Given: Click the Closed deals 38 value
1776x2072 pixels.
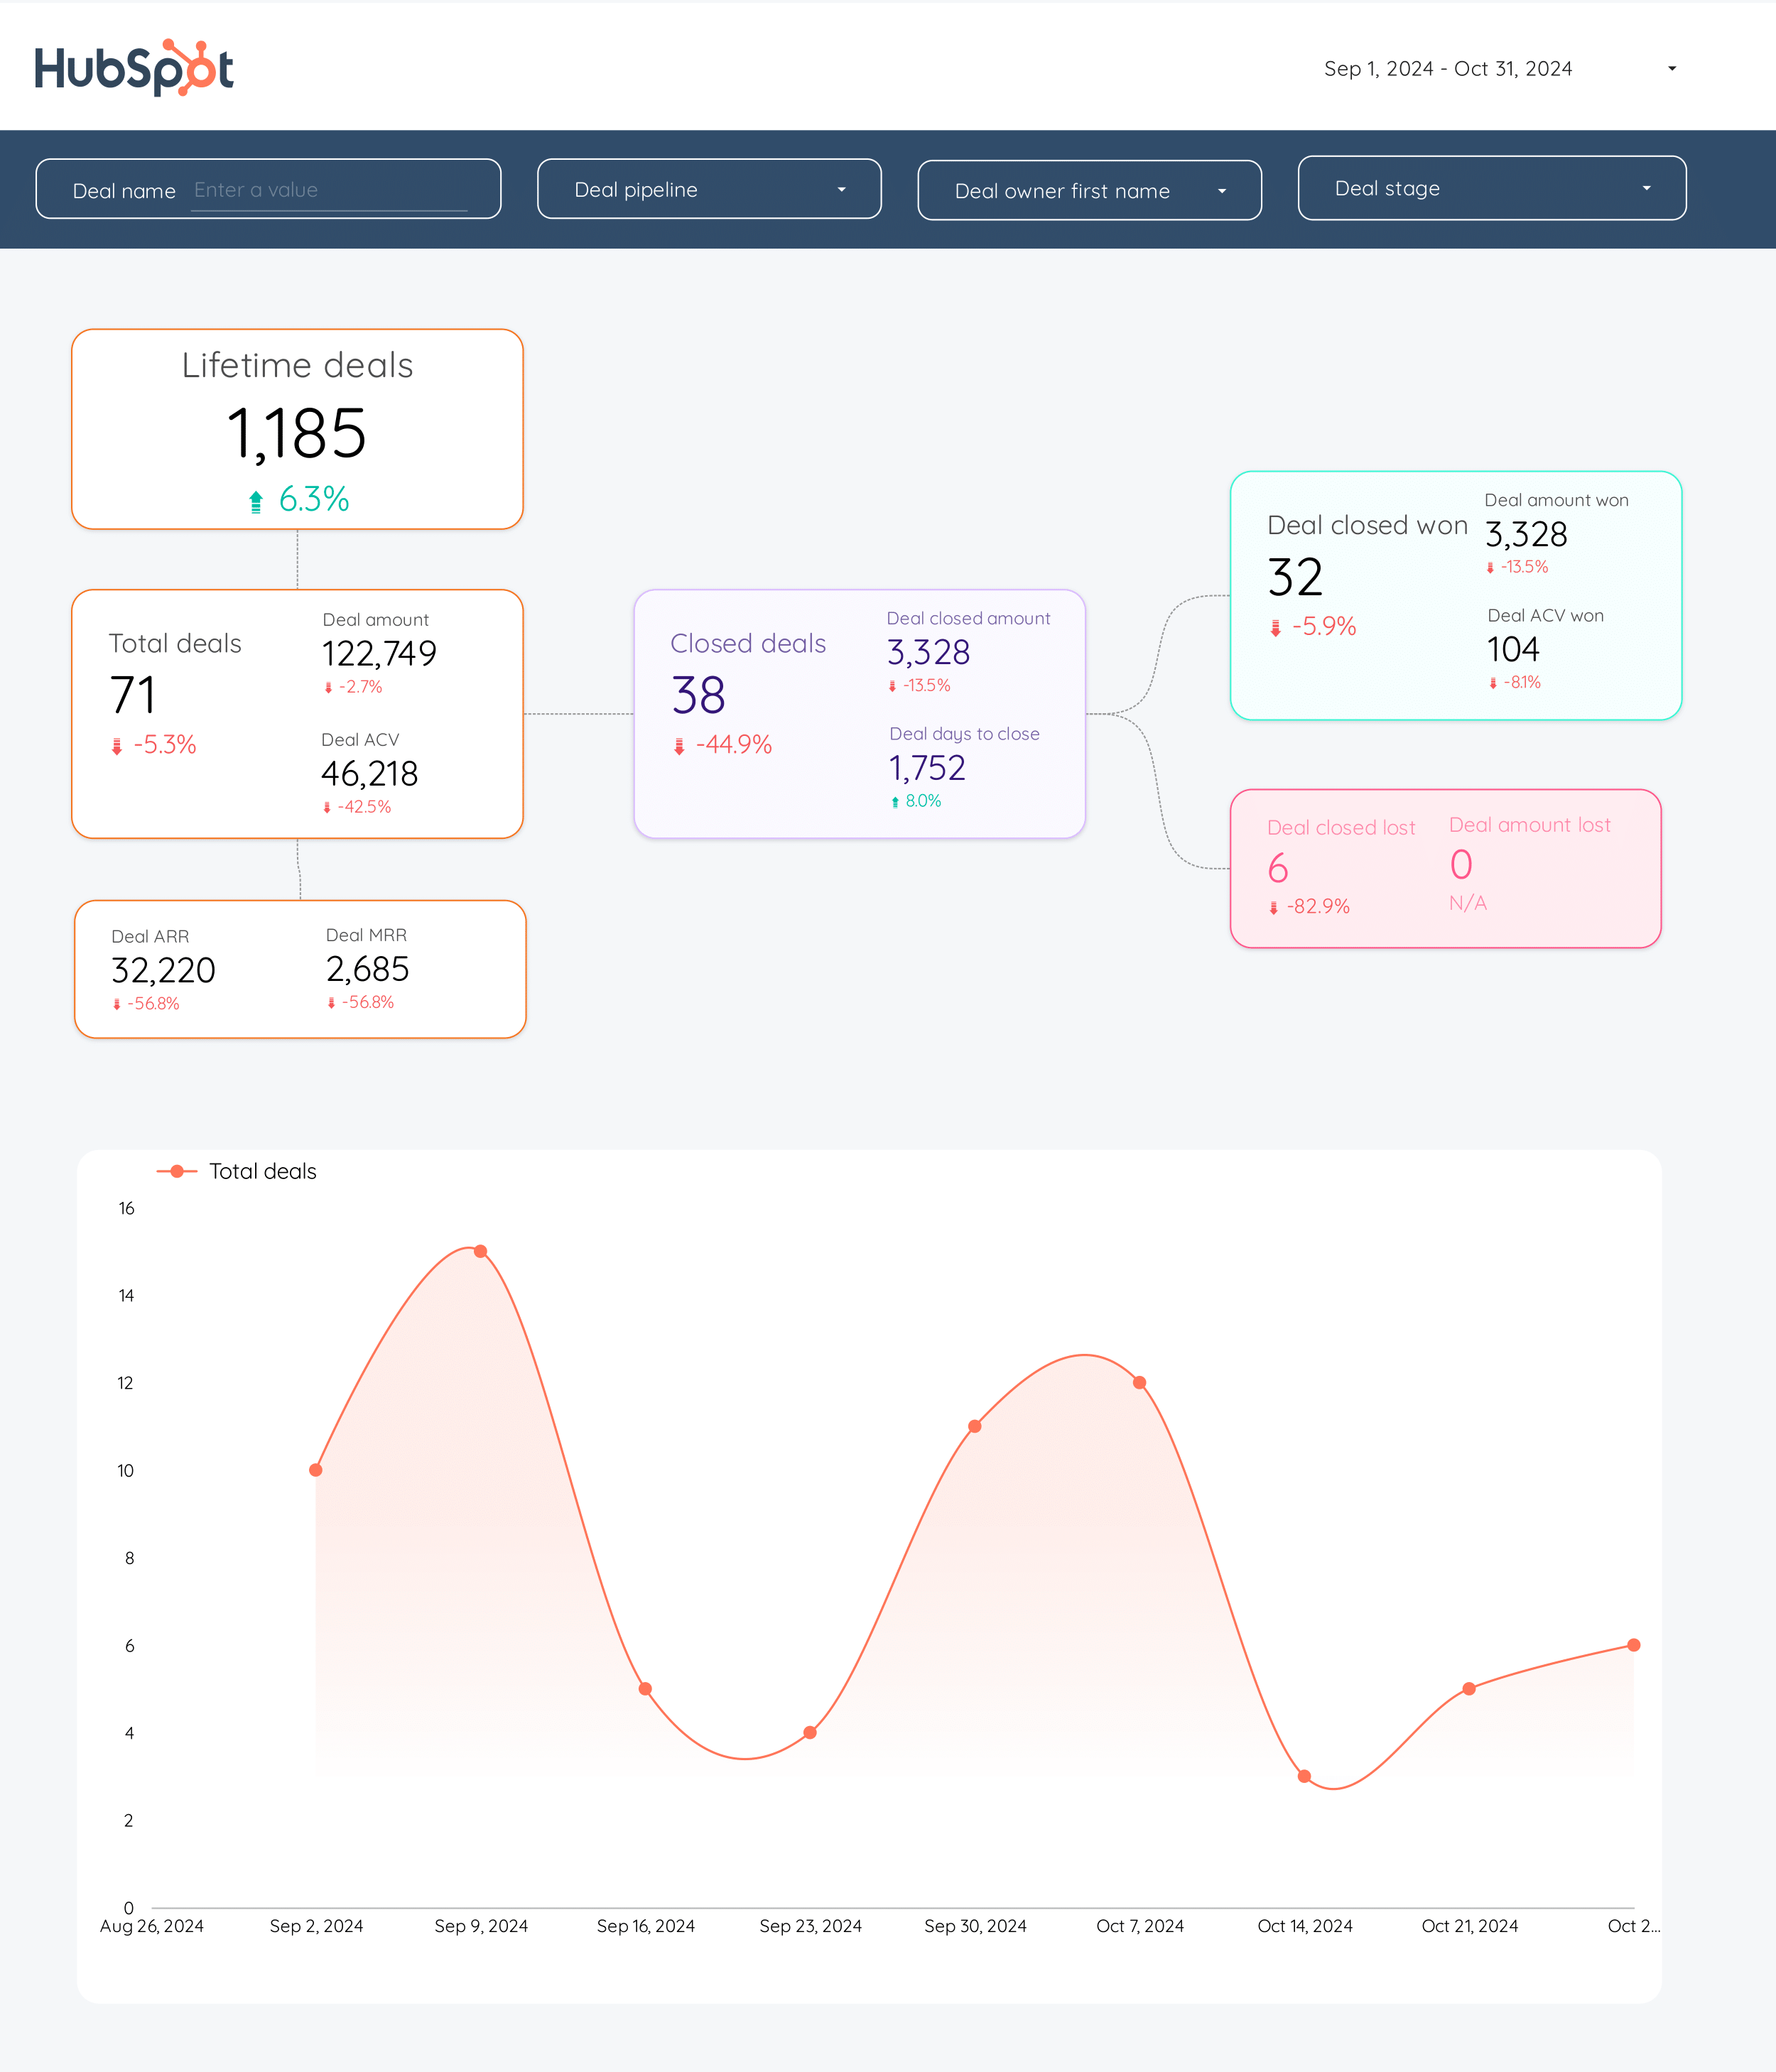Looking at the screenshot, I should pos(698,695).
